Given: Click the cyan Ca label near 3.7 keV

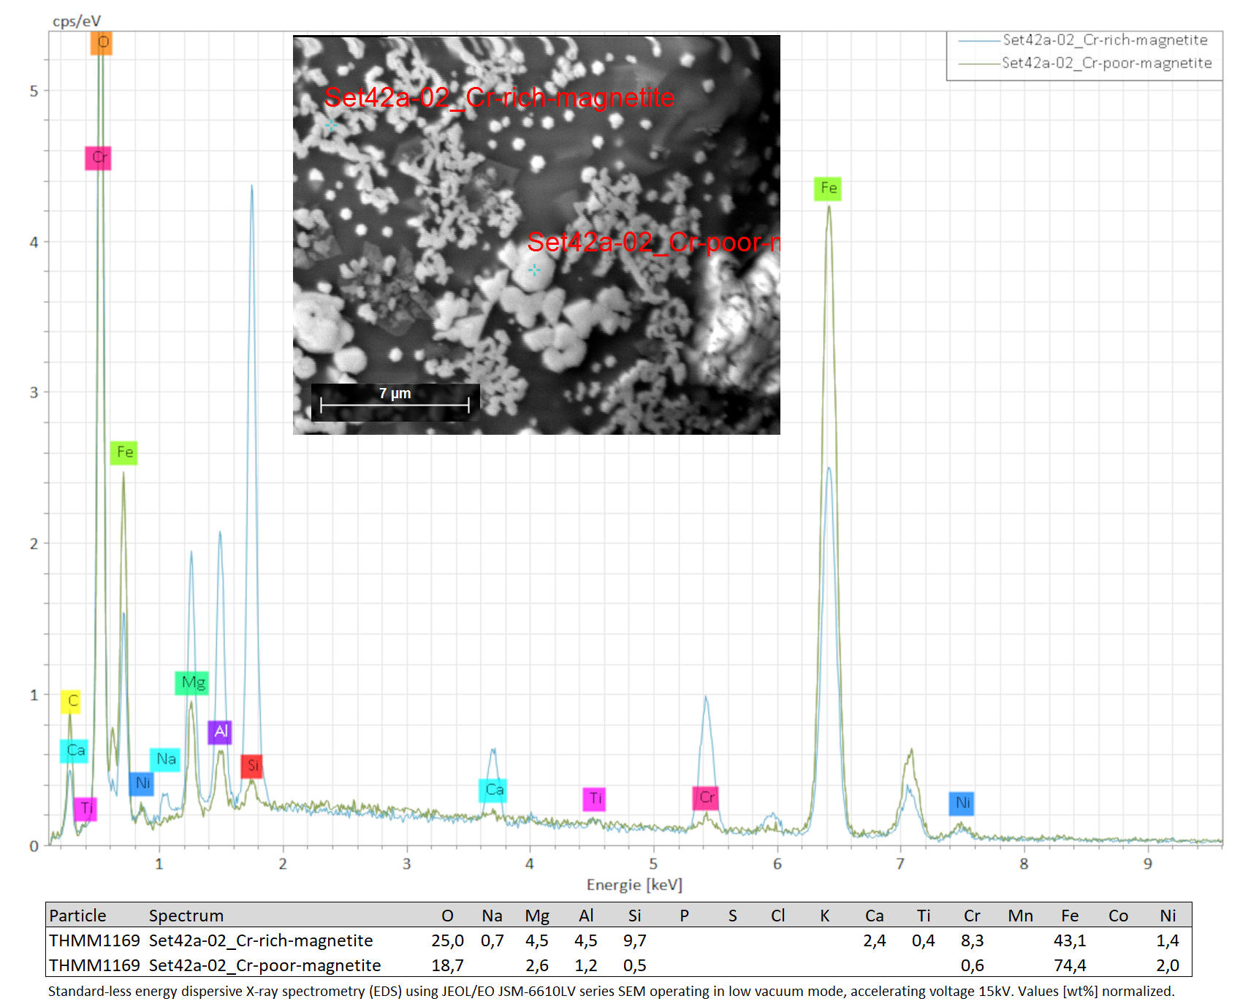Looking at the screenshot, I should 493,790.
